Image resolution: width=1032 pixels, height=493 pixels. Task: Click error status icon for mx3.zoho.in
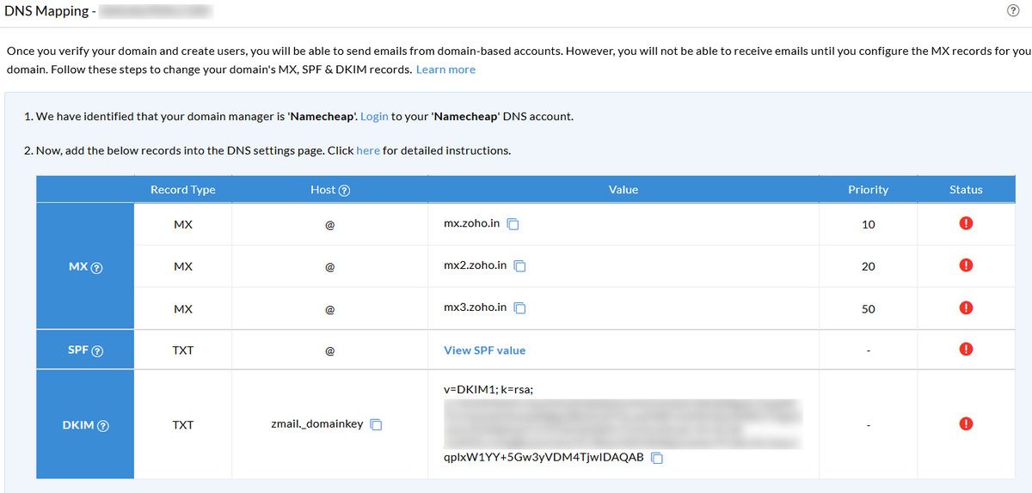tap(966, 307)
